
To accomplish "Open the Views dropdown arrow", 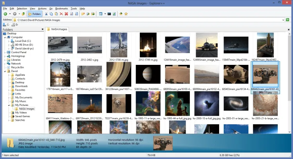I will (104, 14).
